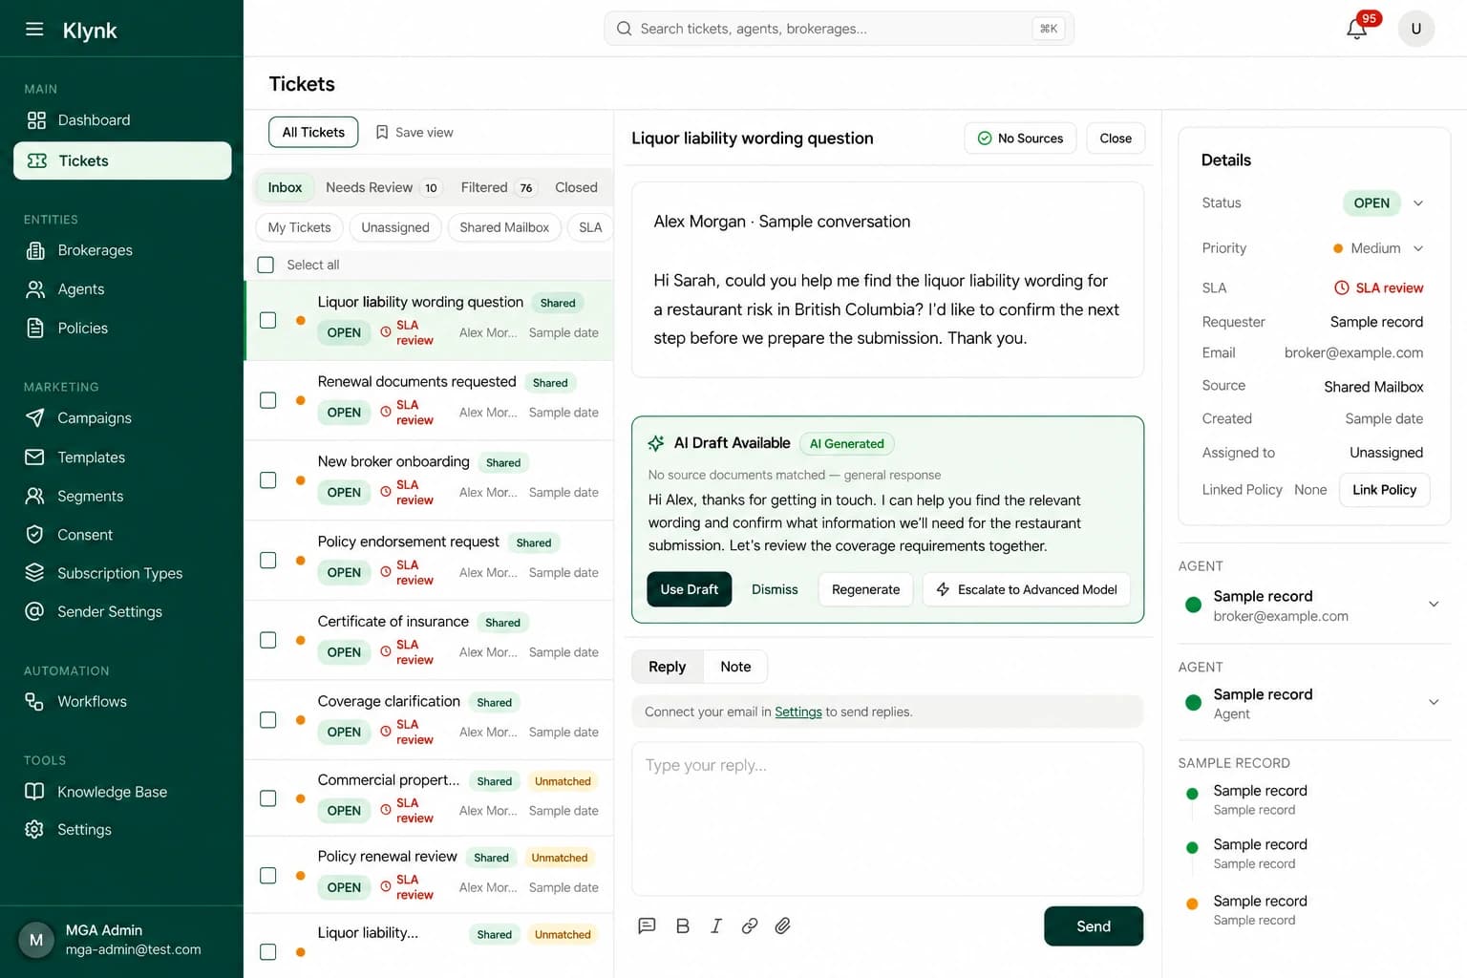Insert canned response via chat icon
Image resolution: width=1467 pixels, height=978 pixels.
647,925
